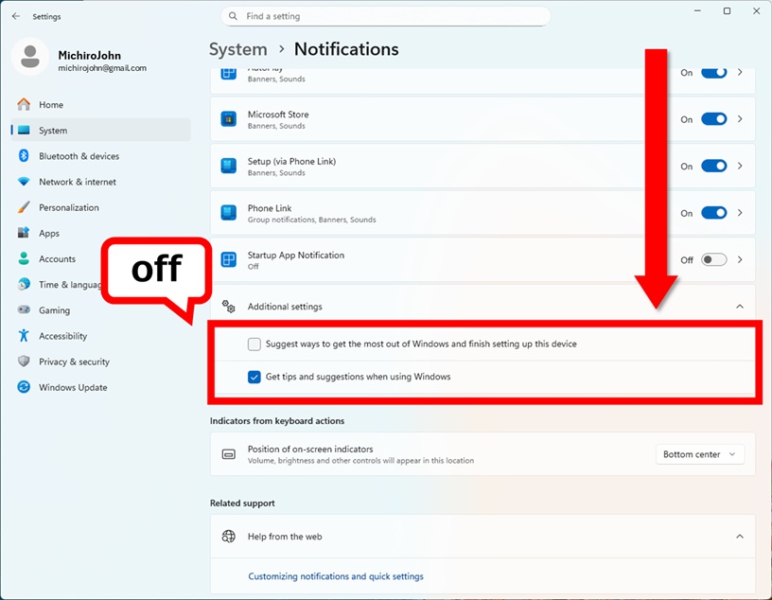772x600 pixels.
Task: Click the Accessibility sidebar icon
Action: (x=24, y=336)
